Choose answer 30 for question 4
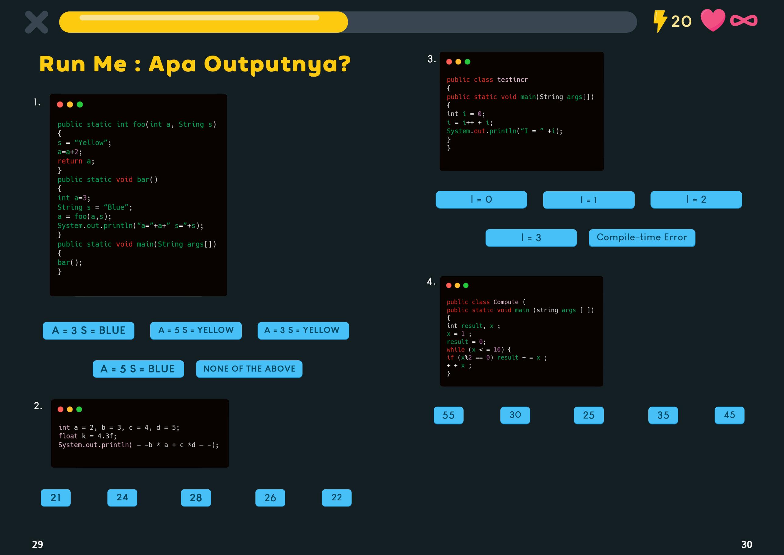 tap(515, 415)
